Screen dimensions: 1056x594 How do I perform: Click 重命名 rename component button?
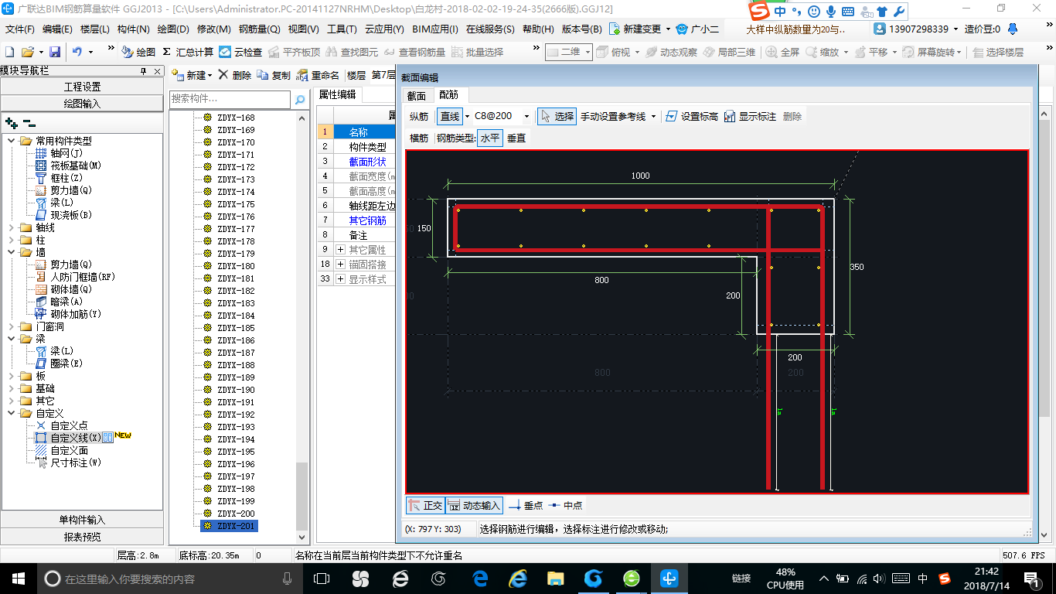(x=318, y=75)
